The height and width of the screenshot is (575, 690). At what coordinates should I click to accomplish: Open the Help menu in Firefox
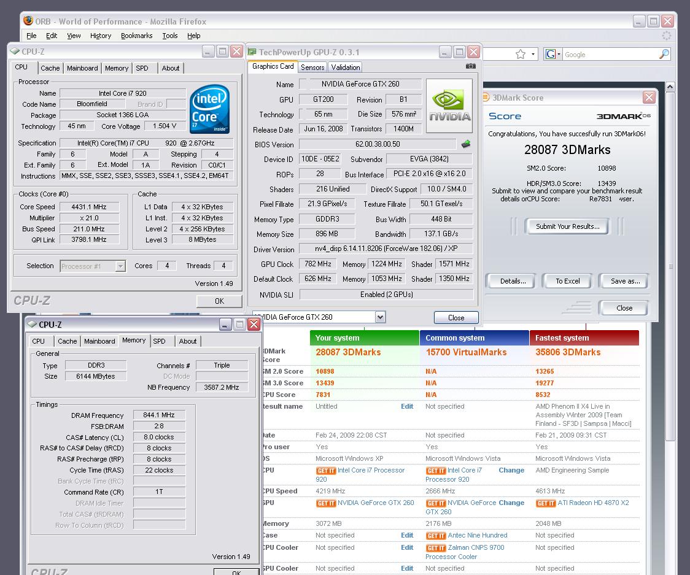(193, 36)
